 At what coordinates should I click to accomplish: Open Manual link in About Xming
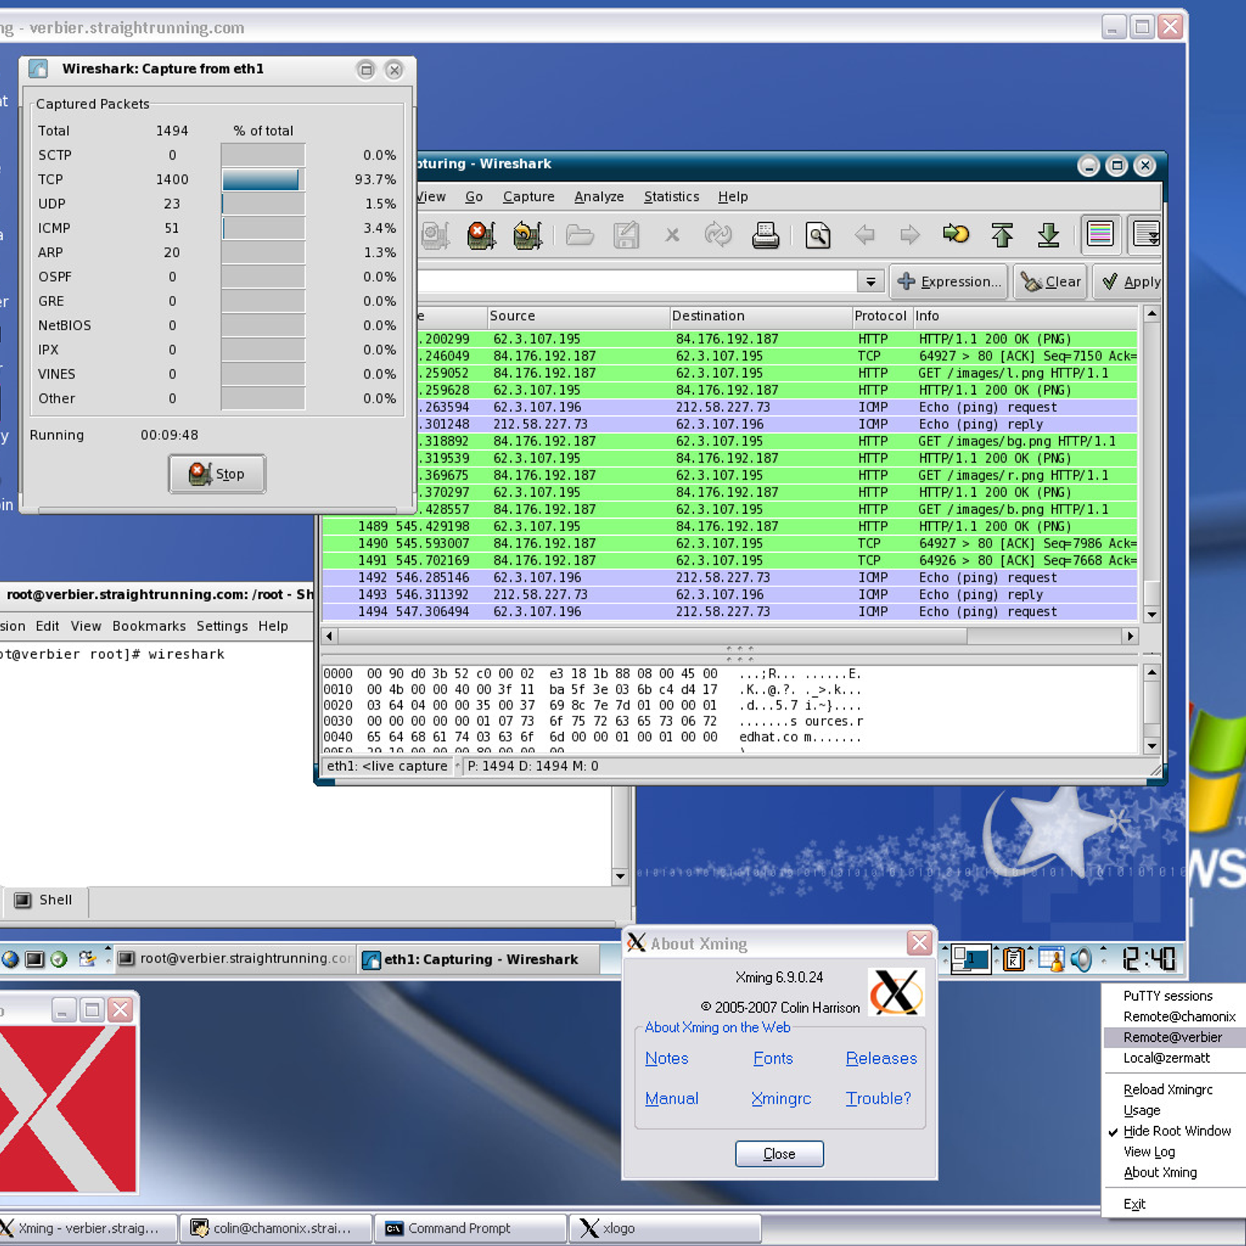click(x=671, y=1099)
